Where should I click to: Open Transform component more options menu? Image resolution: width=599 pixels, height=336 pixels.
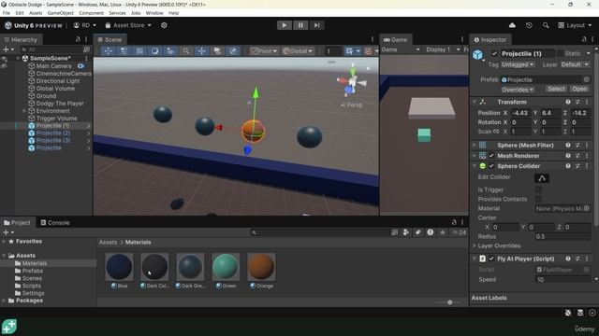587,102
